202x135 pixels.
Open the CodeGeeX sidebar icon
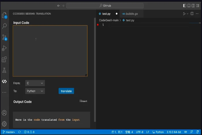point(4,82)
